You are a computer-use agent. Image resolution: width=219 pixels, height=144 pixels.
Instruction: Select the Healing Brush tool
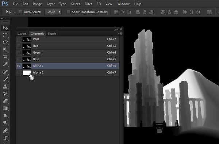pyautogui.click(x=5, y=72)
